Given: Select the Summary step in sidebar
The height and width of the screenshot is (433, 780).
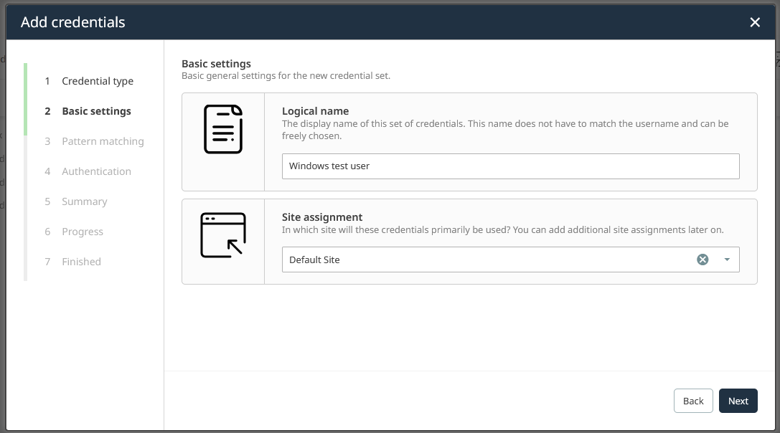Looking at the screenshot, I should [x=85, y=201].
